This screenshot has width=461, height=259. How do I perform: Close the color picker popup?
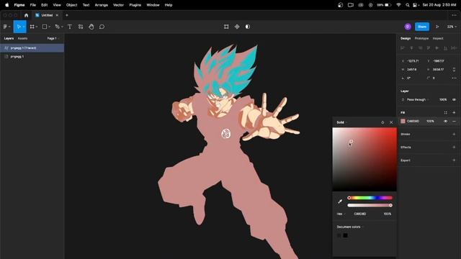pos(391,122)
